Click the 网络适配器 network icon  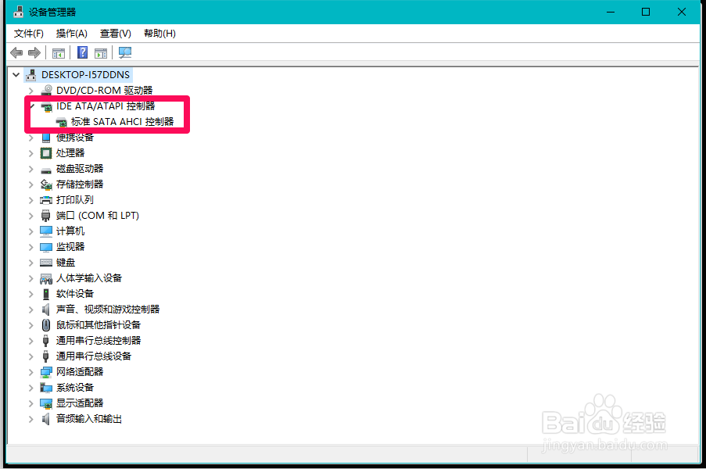[46, 372]
